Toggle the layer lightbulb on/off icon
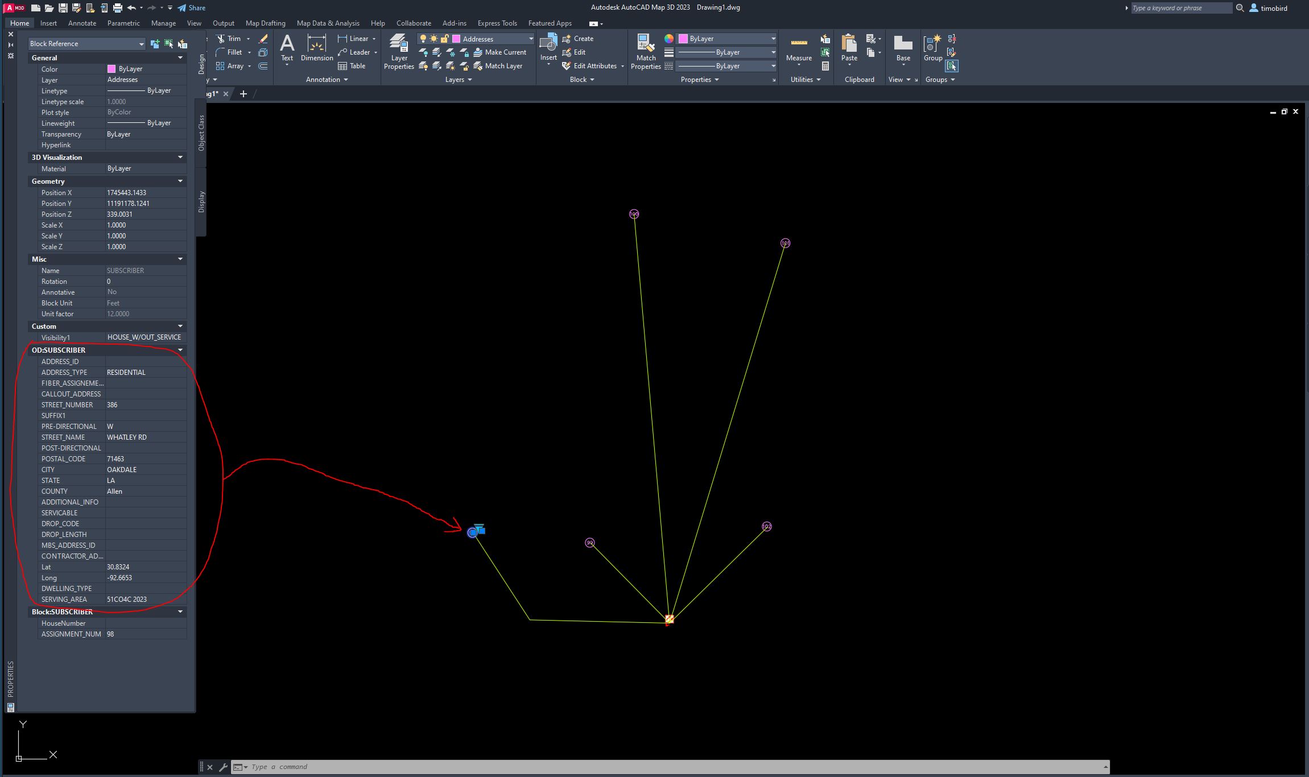 click(423, 39)
